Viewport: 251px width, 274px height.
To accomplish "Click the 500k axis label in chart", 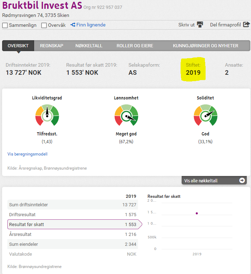I will [x=152, y=237].
